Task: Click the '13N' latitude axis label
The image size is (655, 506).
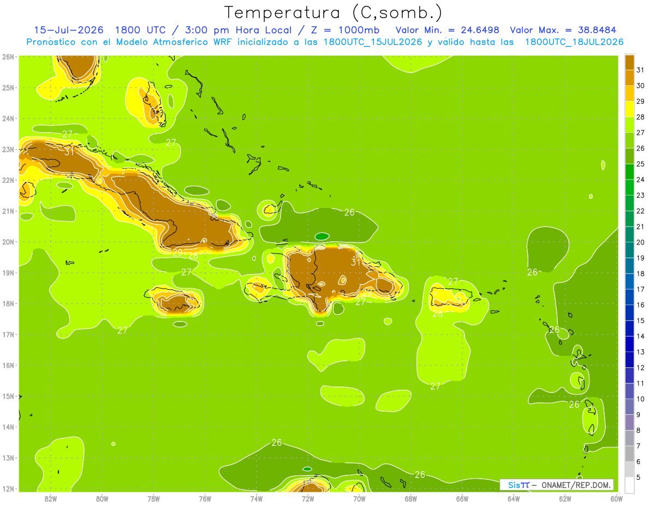Action: (8, 458)
